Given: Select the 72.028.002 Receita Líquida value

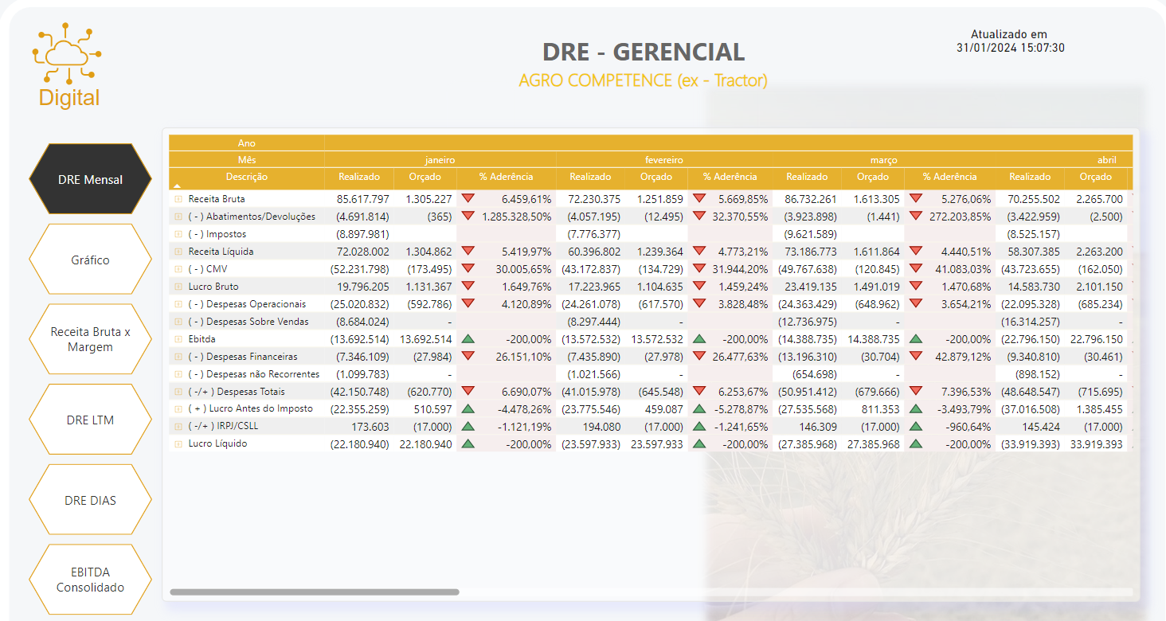Looking at the screenshot, I should 363,252.
